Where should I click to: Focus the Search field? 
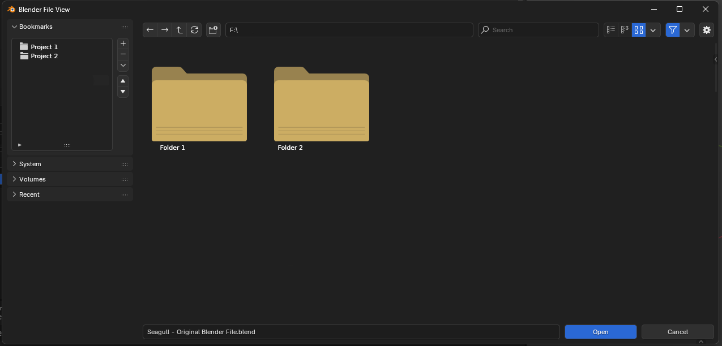[539, 30]
